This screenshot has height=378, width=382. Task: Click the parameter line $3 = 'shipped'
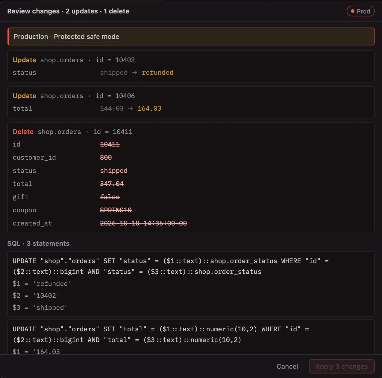coord(40,307)
